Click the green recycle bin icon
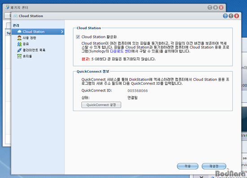Viewport: 247px width, 178px height. [x=19, y=56]
